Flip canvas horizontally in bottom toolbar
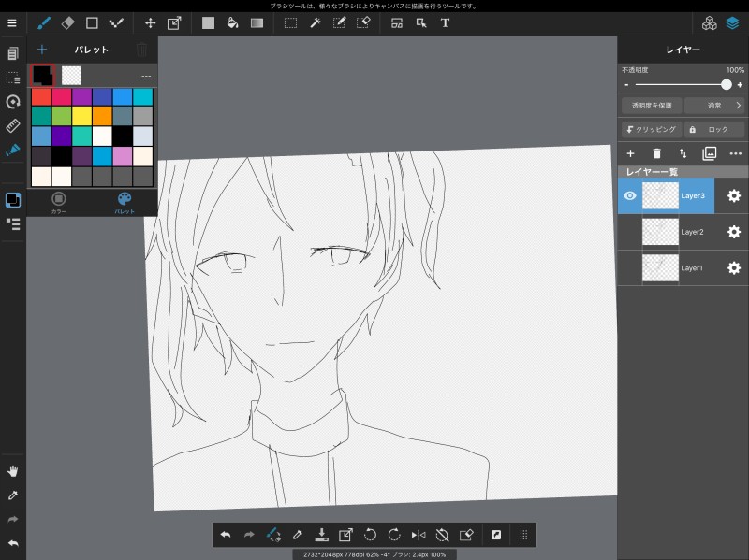Image resolution: width=749 pixels, height=560 pixels. (x=419, y=535)
